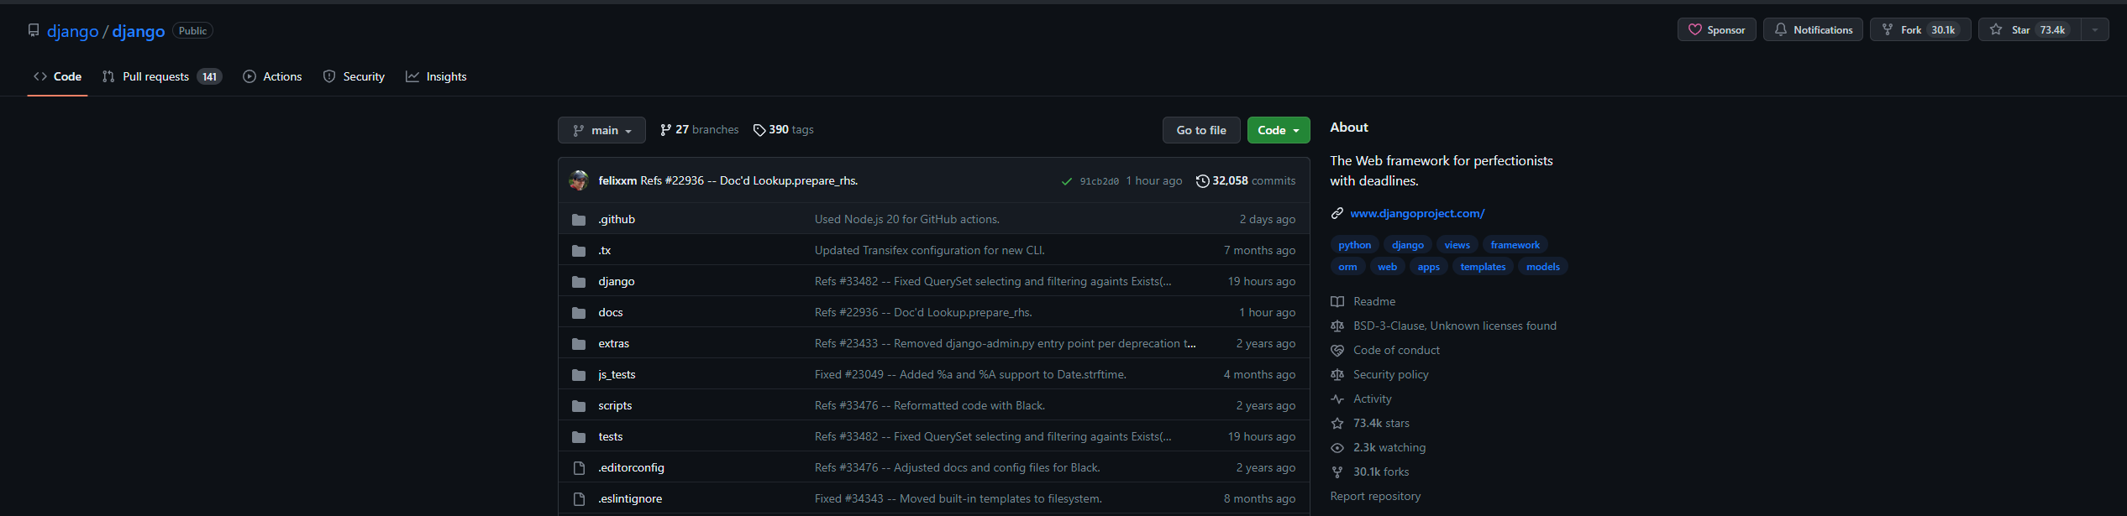The image size is (2127, 516).
Task: Click the .tx folder icon
Action: click(579, 251)
